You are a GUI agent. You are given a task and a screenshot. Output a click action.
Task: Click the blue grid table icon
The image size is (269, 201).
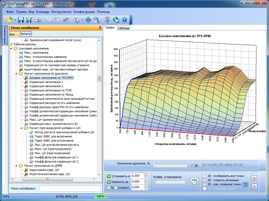pyautogui.click(x=246, y=185)
